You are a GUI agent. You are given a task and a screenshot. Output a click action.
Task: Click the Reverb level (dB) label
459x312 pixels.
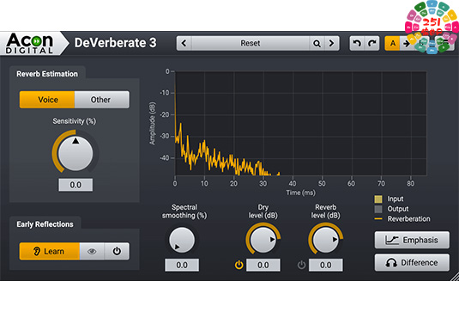tap(325, 211)
